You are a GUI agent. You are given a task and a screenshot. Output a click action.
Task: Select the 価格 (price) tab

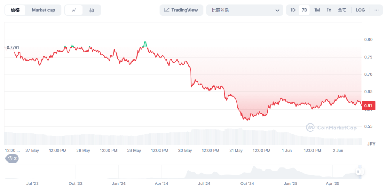coord(15,10)
